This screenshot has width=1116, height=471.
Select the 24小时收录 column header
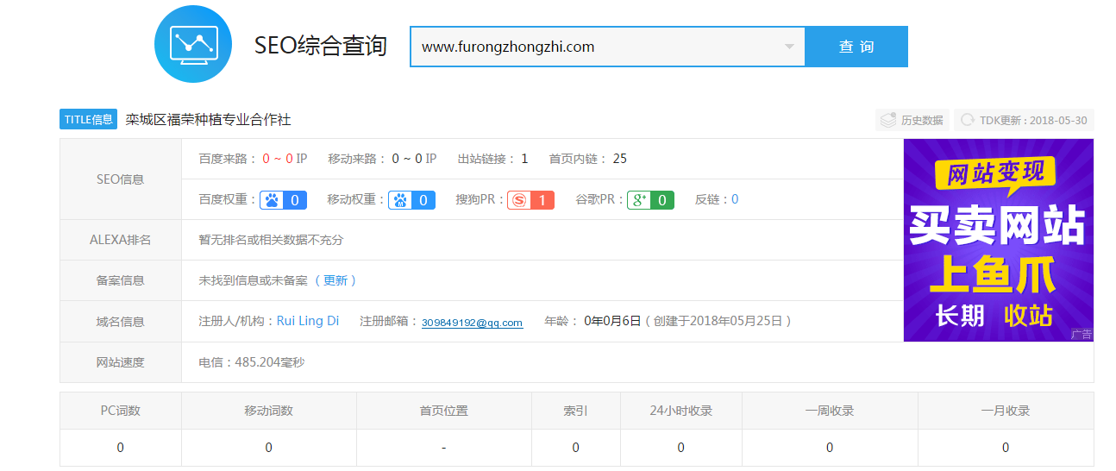pos(680,411)
